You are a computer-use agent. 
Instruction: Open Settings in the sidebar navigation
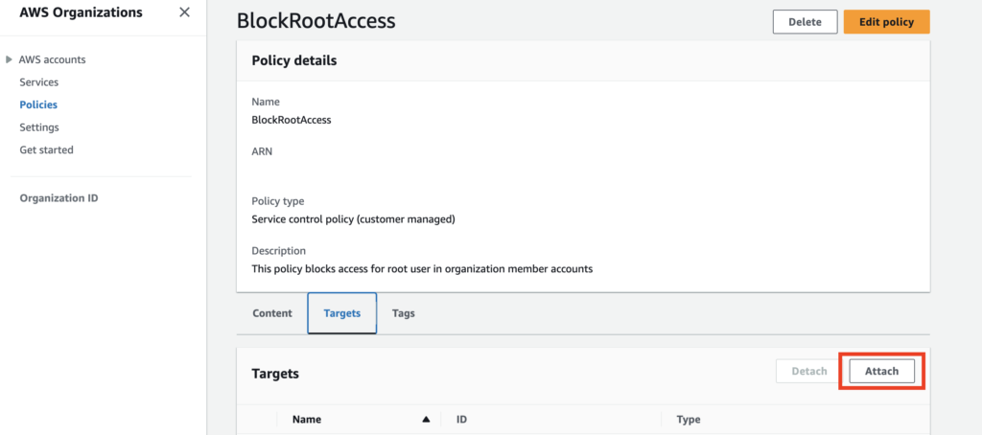(x=39, y=127)
